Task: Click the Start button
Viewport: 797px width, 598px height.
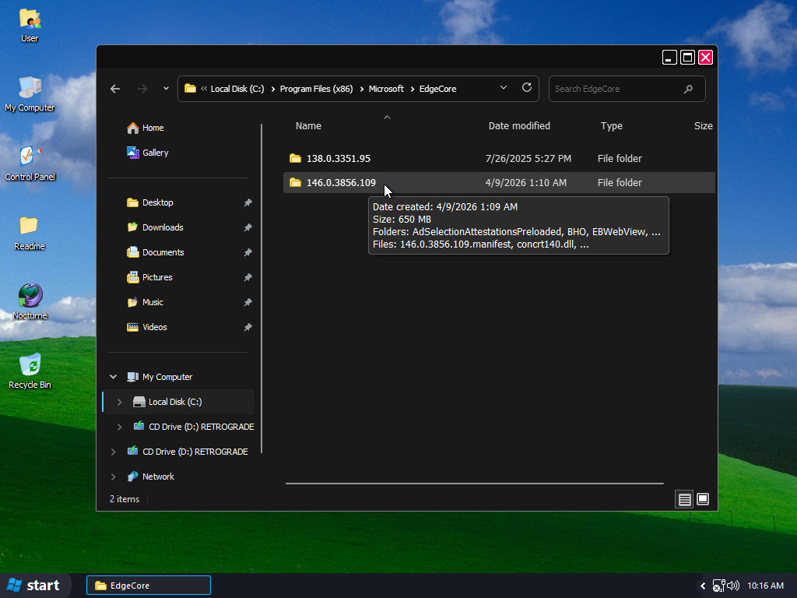Action: [x=34, y=586]
